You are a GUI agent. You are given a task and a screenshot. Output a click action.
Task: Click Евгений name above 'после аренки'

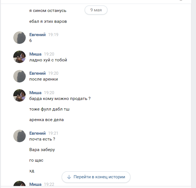point(37,73)
